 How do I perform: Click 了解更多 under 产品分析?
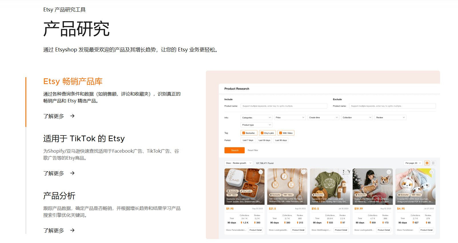click(x=54, y=230)
